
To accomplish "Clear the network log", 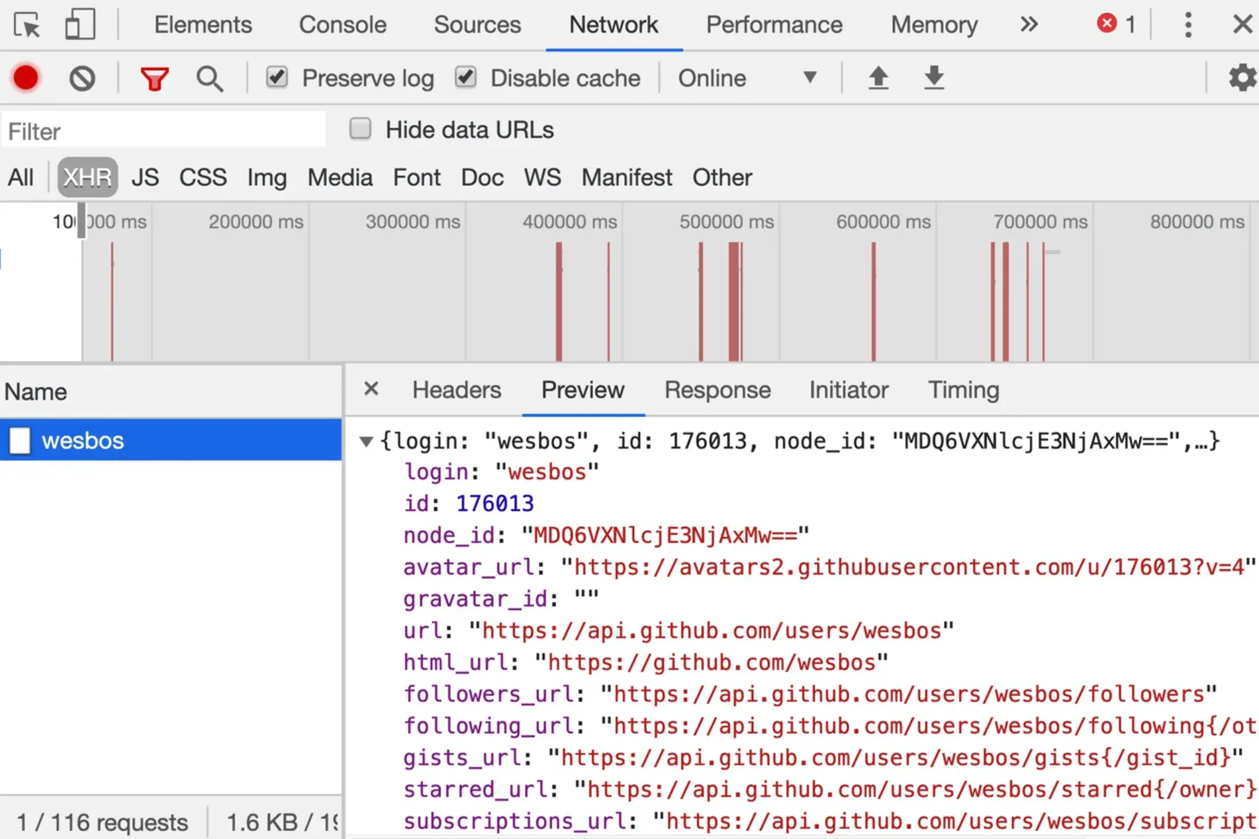I will pyautogui.click(x=82, y=79).
